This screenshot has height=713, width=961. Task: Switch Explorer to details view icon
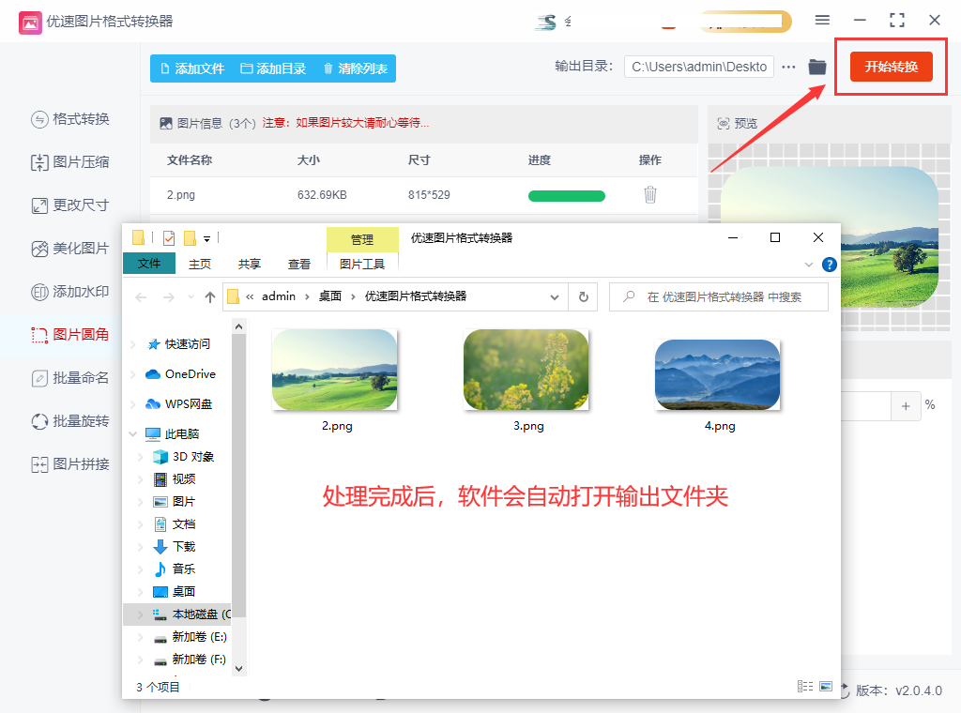(804, 687)
